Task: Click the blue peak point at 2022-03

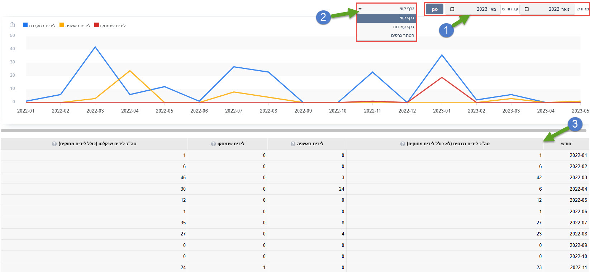Action: pos(95,47)
